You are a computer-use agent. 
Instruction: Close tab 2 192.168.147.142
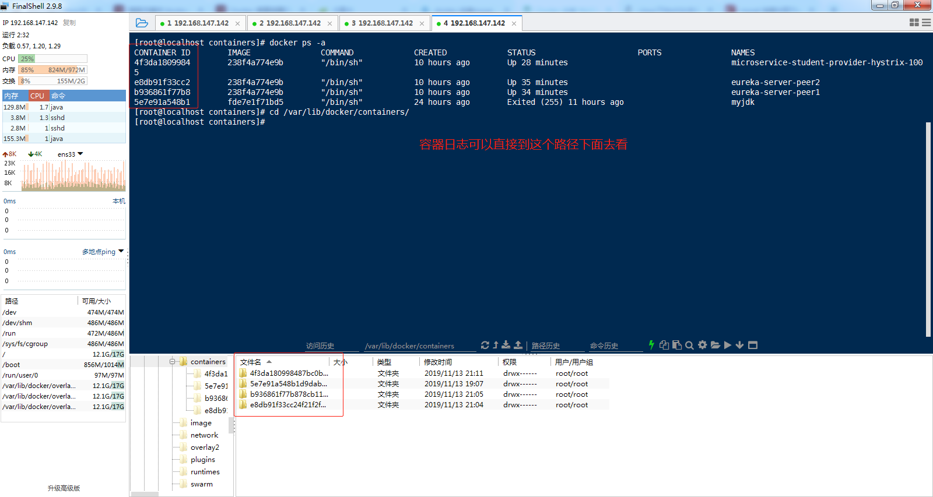(329, 23)
